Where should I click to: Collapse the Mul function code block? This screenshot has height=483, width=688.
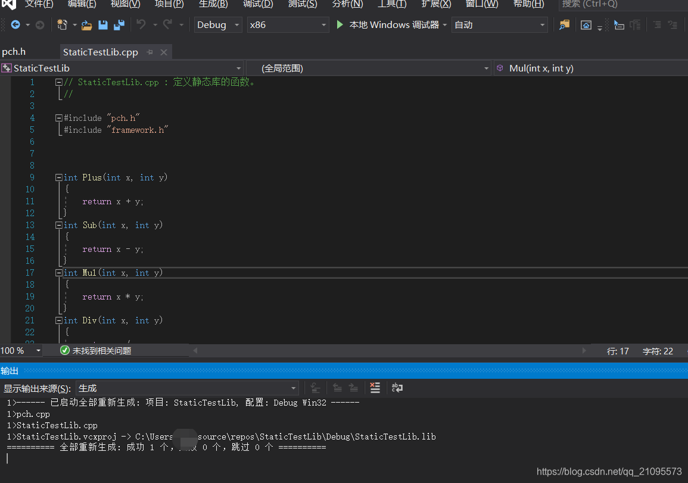click(58, 272)
